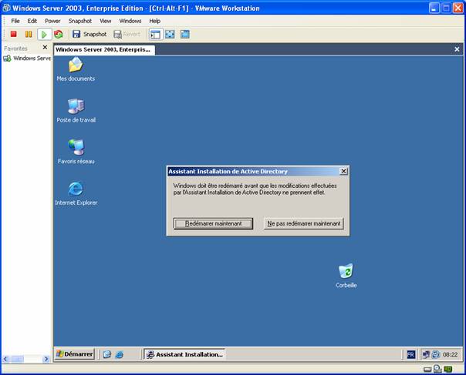The width and height of the screenshot is (466, 375).
Task: Toggle the Favorites sidebar view icon
Action: [155, 35]
